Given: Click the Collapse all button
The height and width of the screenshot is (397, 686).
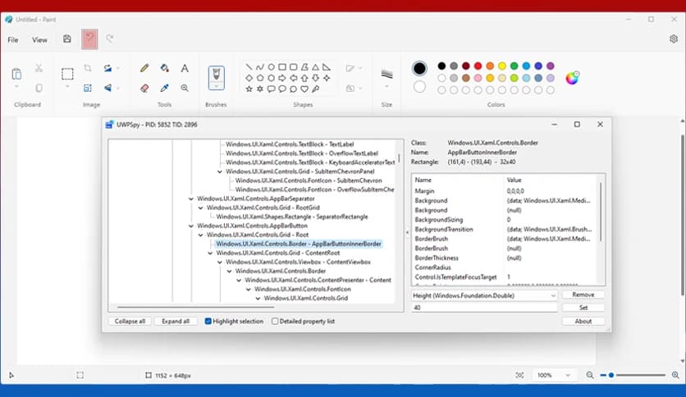Looking at the screenshot, I should click(x=130, y=322).
